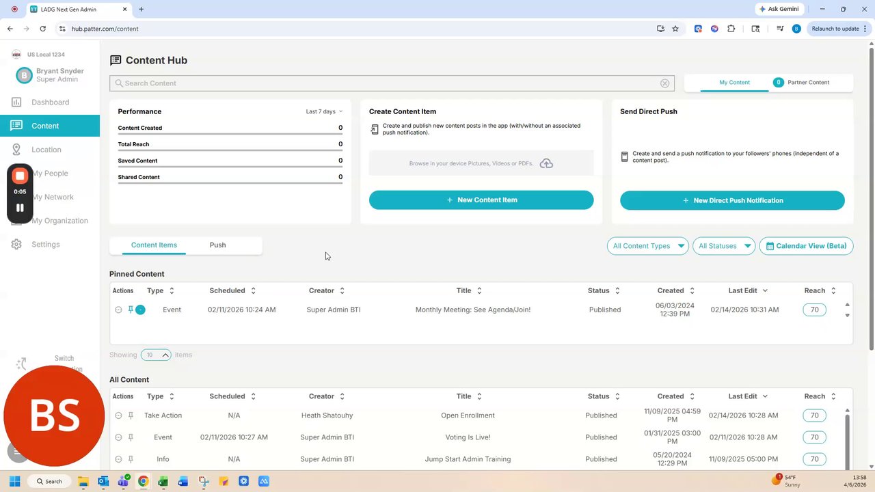Switch to Content Items tab

154,245
